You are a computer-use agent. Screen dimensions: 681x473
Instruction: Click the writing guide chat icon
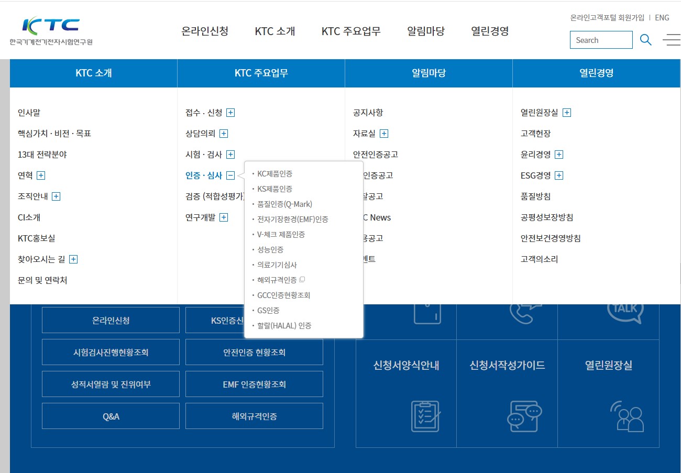point(524,416)
